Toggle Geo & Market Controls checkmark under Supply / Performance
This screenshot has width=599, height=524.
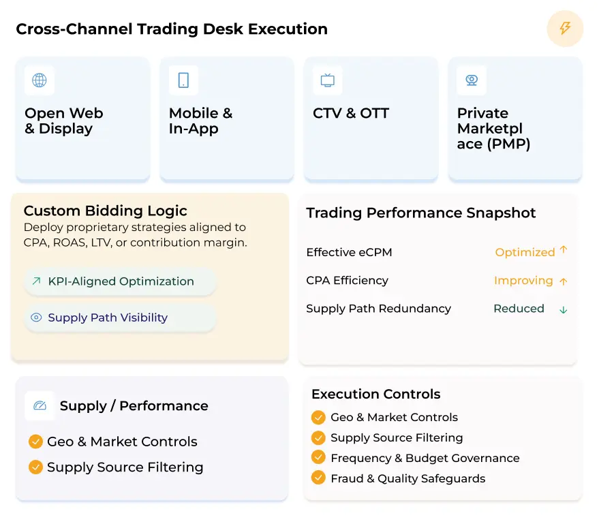pos(36,442)
